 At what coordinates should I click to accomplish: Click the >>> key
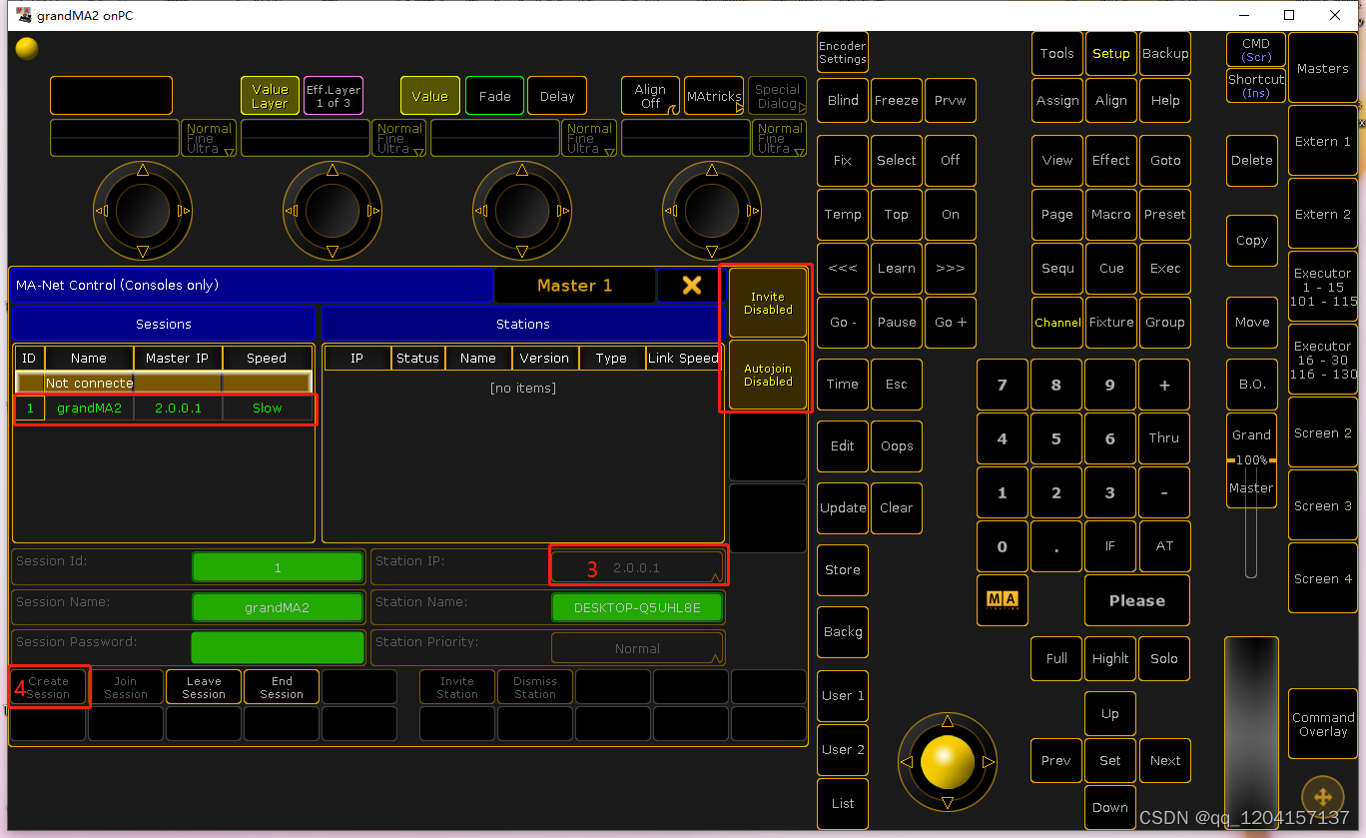click(x=950, y=269)
